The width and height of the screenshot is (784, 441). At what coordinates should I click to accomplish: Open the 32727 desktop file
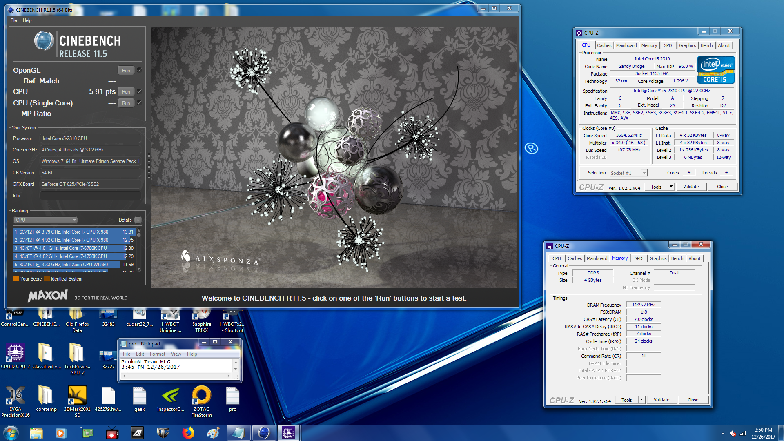point(108,359)
